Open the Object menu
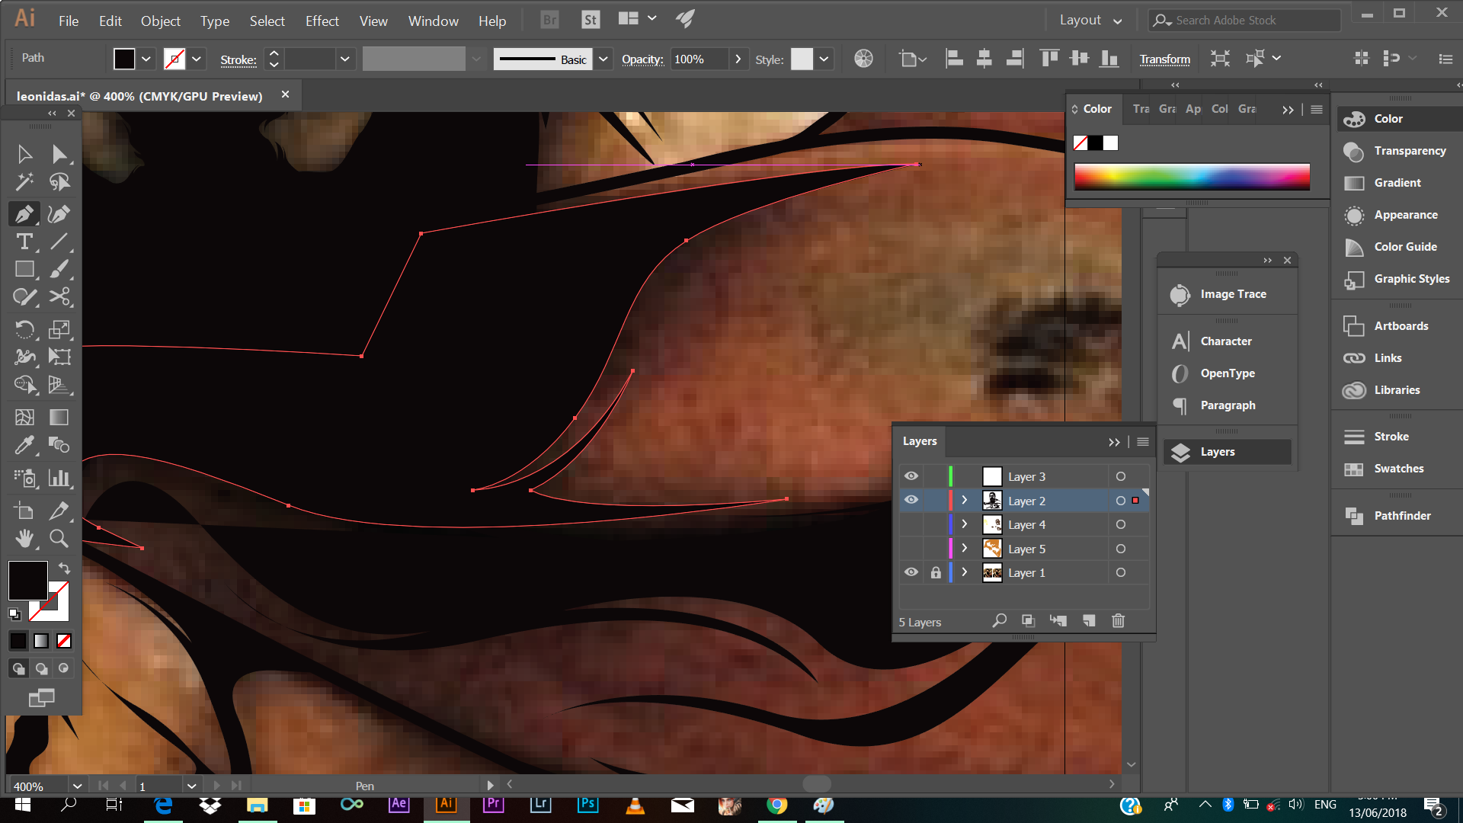The image size is (1463, 823). (160, 21)
